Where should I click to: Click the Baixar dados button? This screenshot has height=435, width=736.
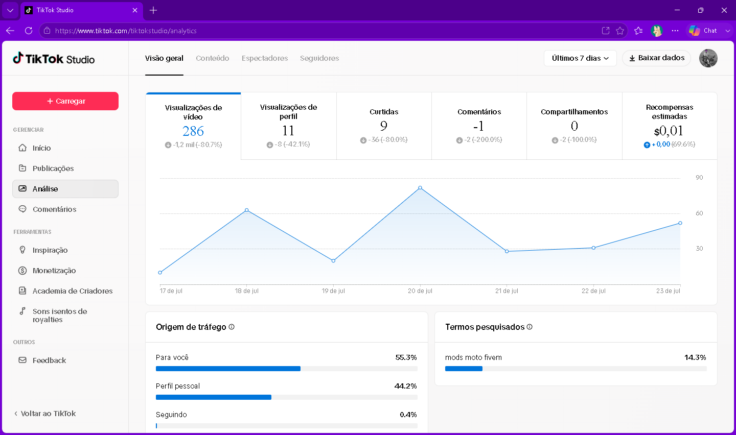click(657, 58)
